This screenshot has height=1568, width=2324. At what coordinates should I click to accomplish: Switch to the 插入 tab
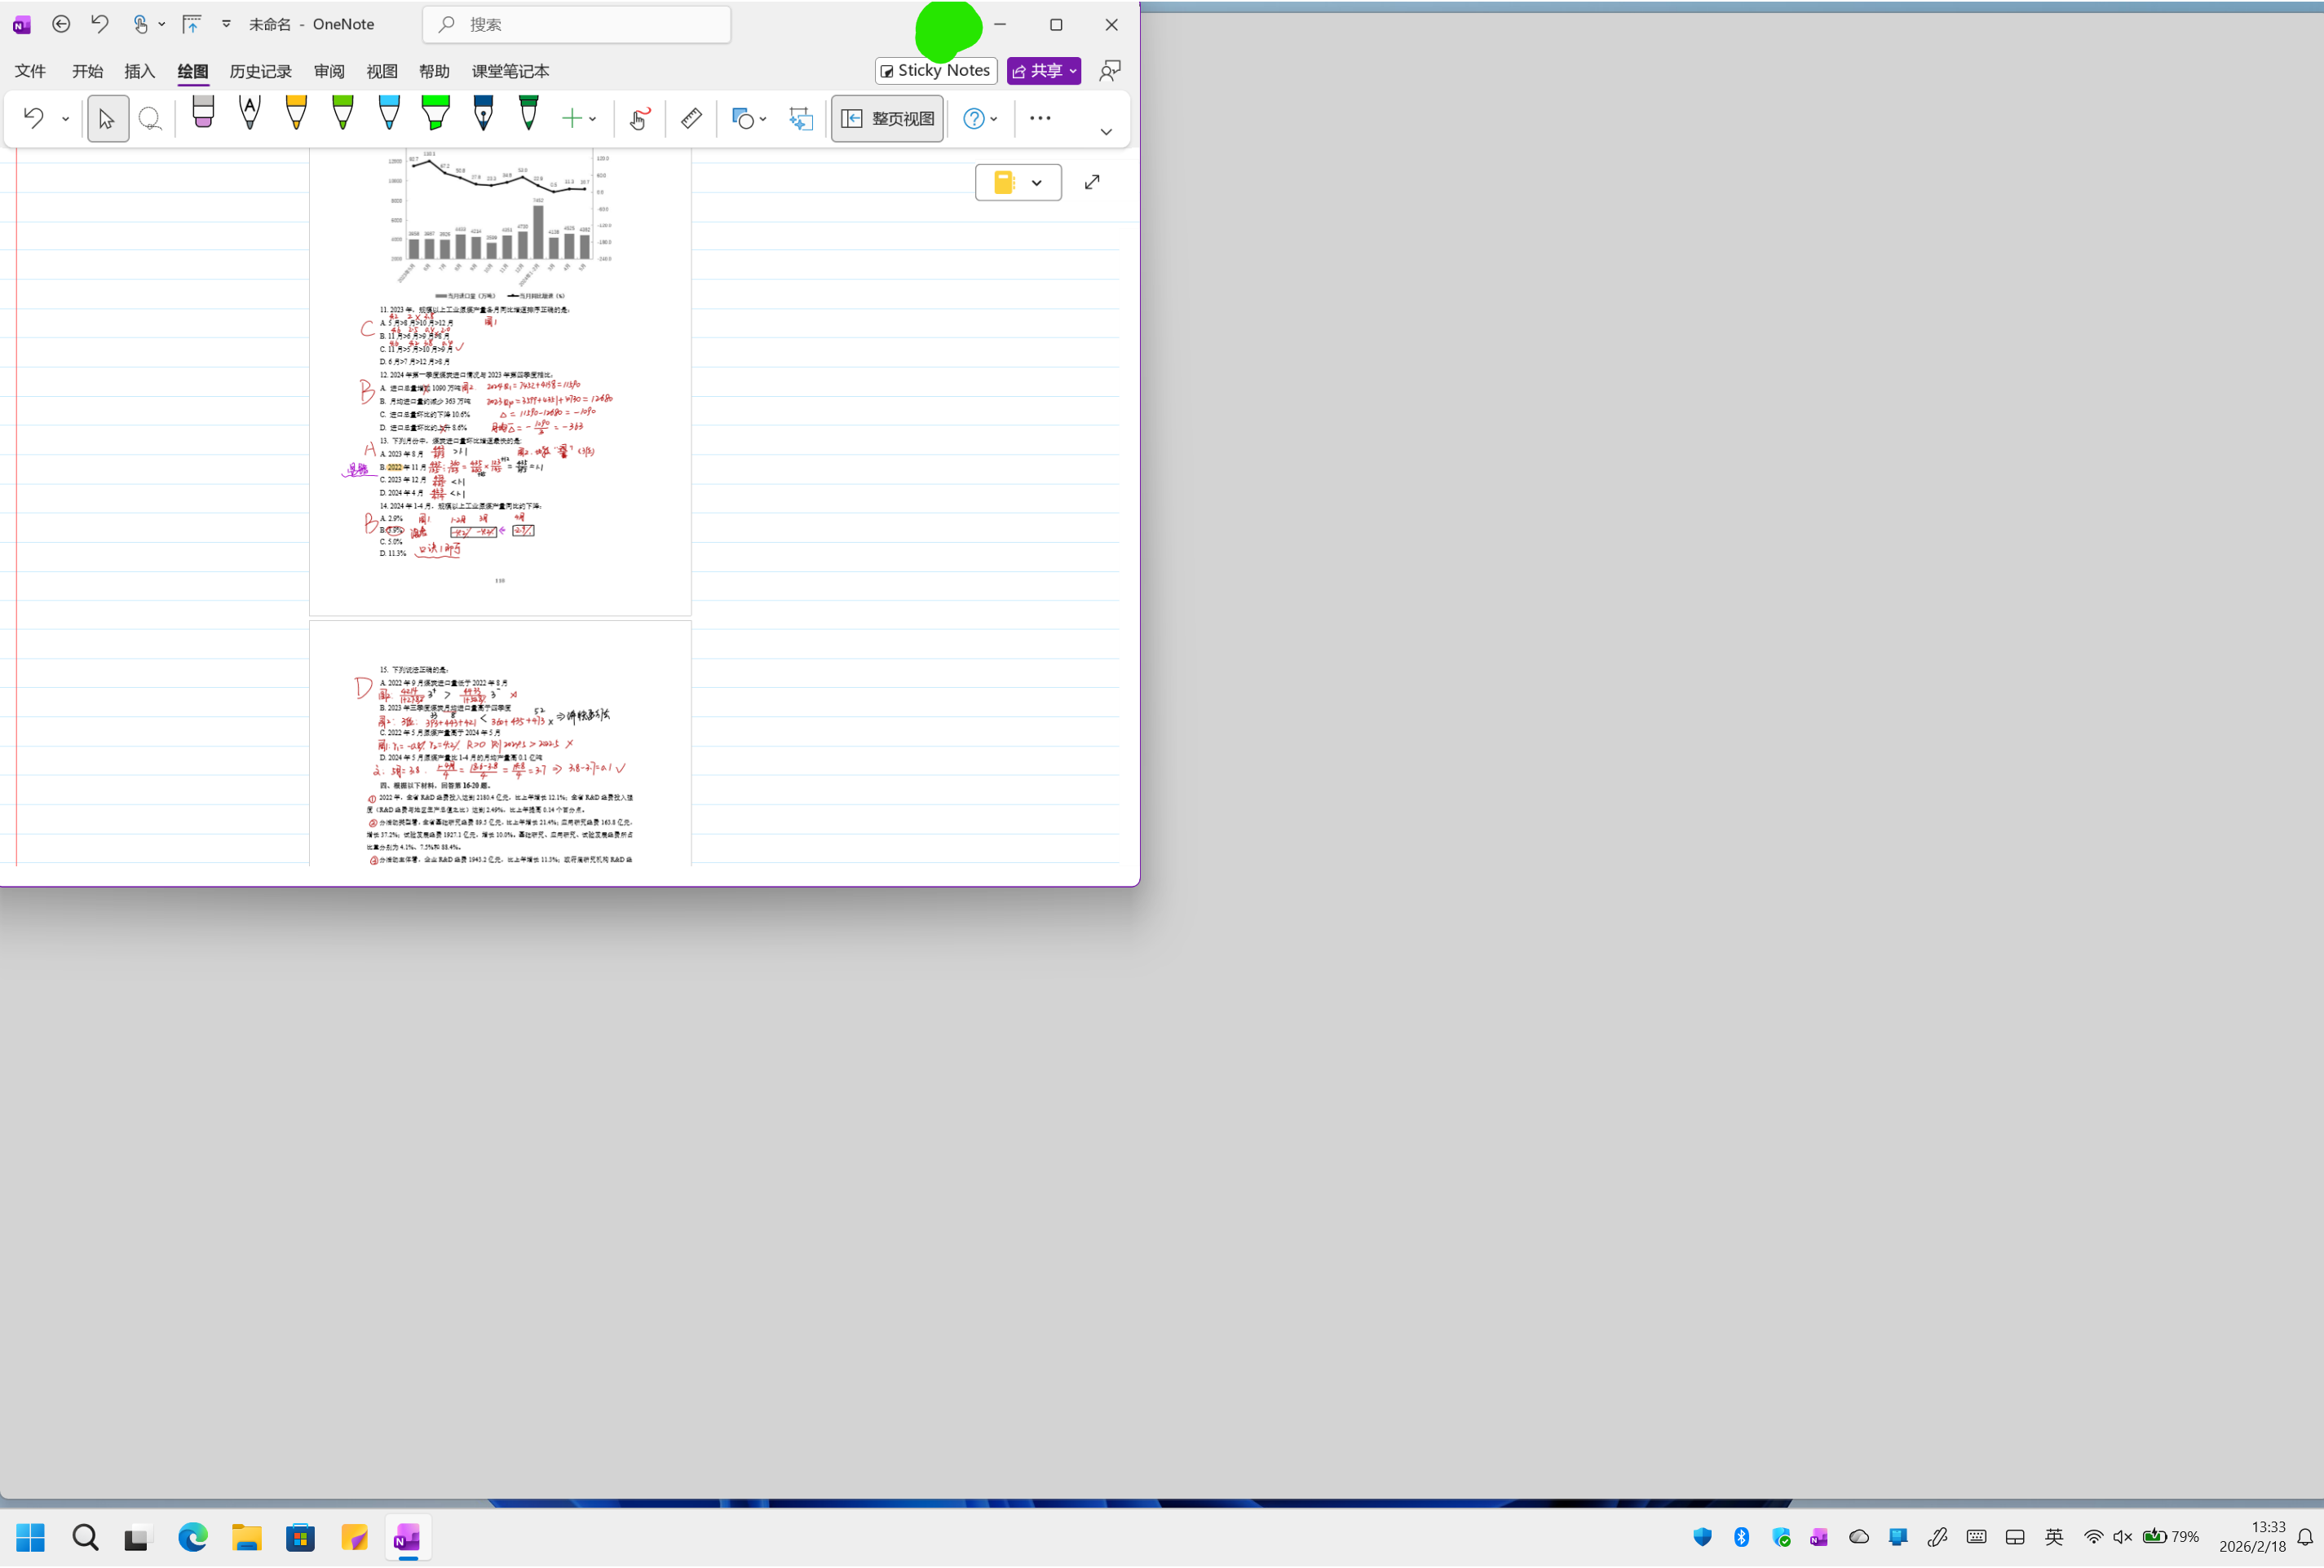point(139,71)
